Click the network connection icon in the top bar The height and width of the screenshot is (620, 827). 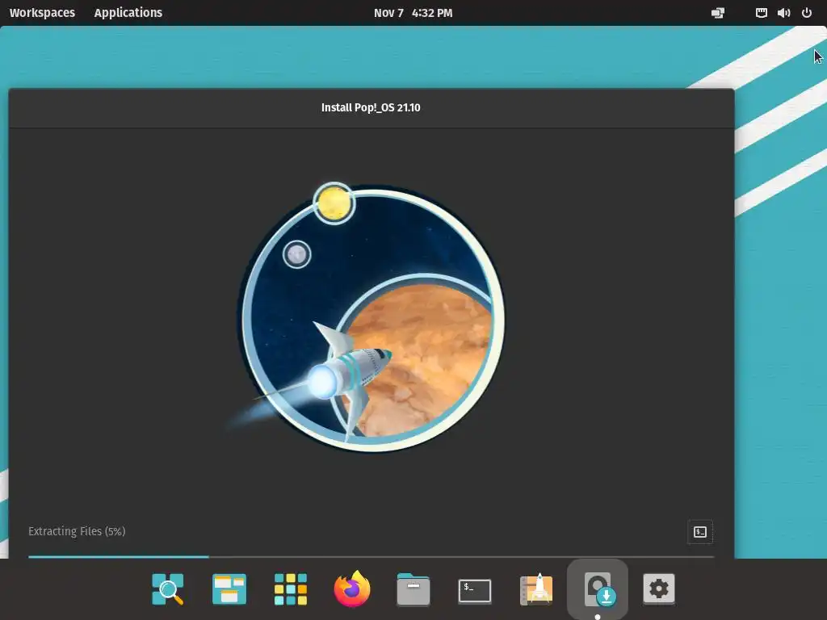718,13
